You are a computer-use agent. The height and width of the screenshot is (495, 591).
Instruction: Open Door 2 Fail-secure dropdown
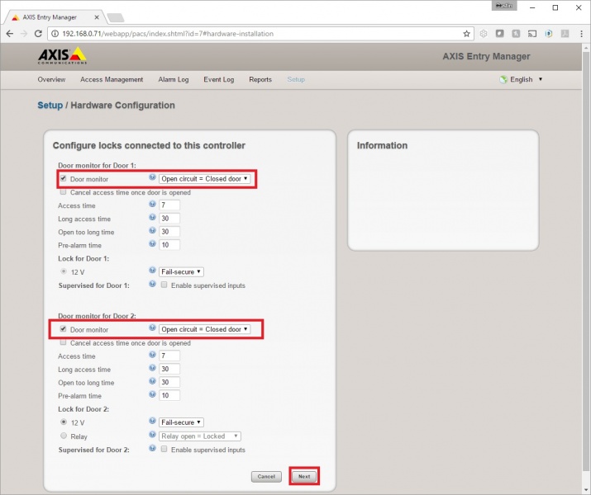click(181, 422)
